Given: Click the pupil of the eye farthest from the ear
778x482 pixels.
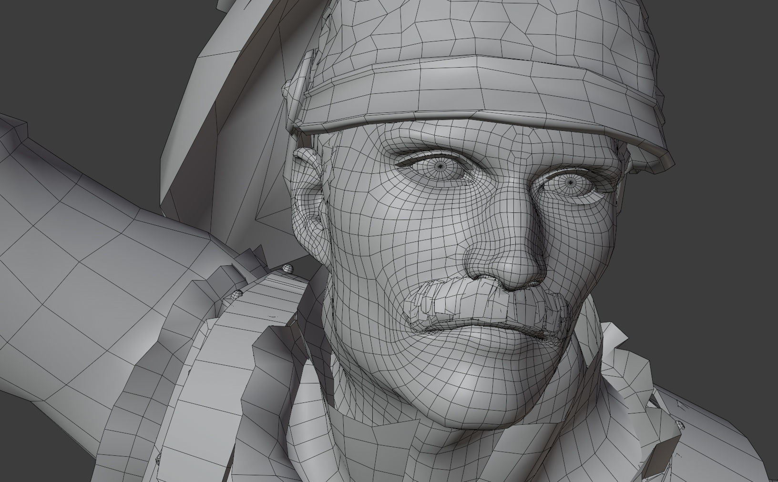Looking at the screenshot, I should coord(570,182).
